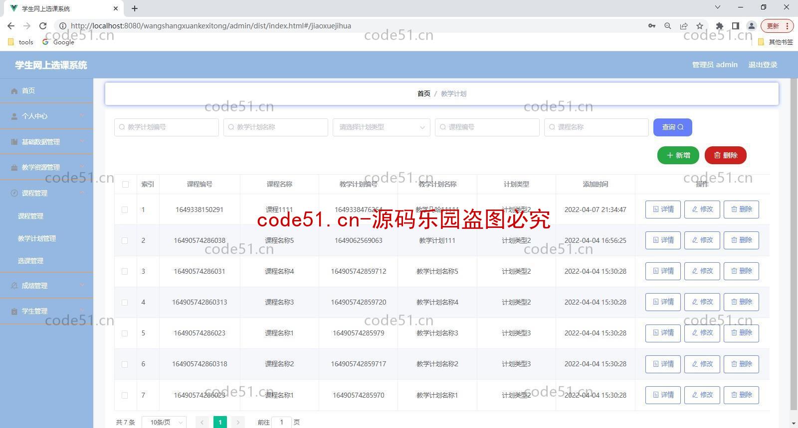The height and width of the screenshot is (428, 798).
Task: Open 选课管理 submenu item
Action: click(x=46, y=261)
